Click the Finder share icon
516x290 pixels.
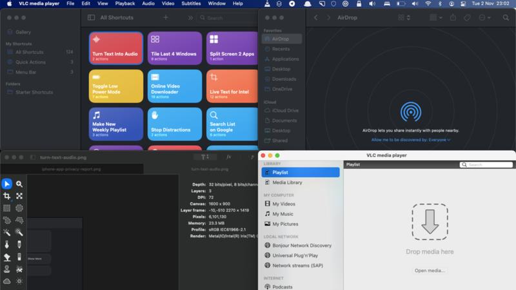click(453, 18)
